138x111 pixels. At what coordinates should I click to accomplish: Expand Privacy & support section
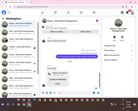coord(118,60)
